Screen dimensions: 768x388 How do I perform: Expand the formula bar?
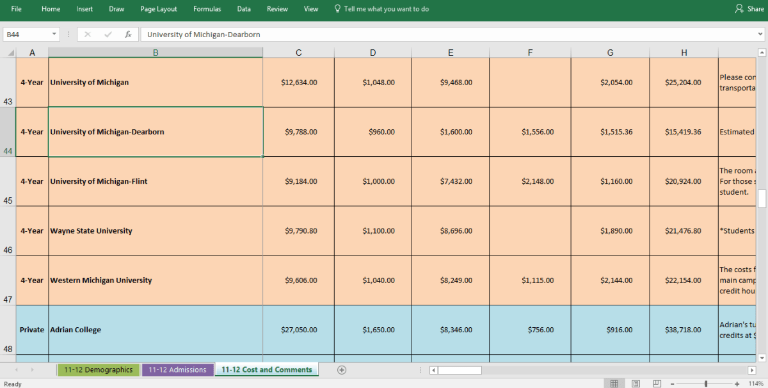click(x=760, y=35)
